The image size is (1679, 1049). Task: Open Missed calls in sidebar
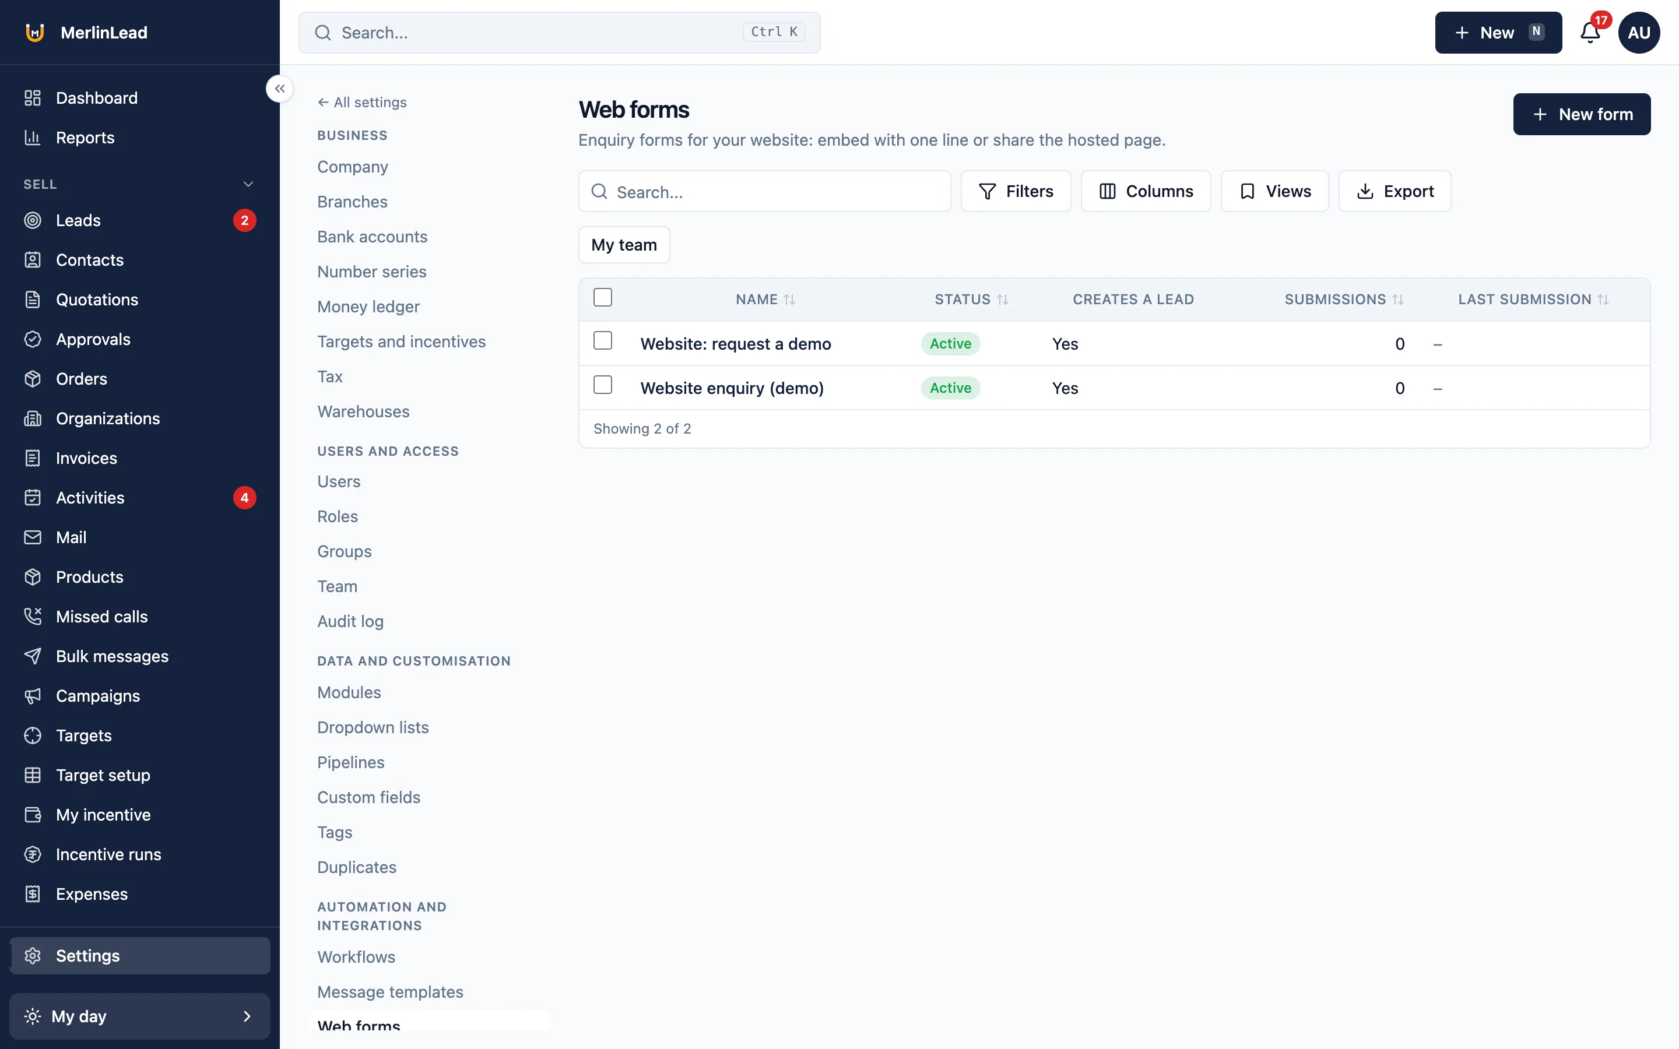[x=139, y=616]
